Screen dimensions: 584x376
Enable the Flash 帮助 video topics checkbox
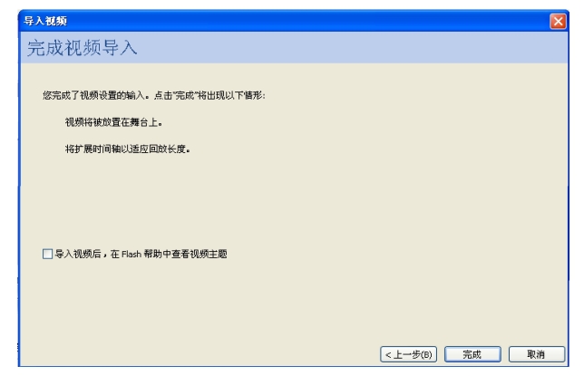click(x=48, y=254)
